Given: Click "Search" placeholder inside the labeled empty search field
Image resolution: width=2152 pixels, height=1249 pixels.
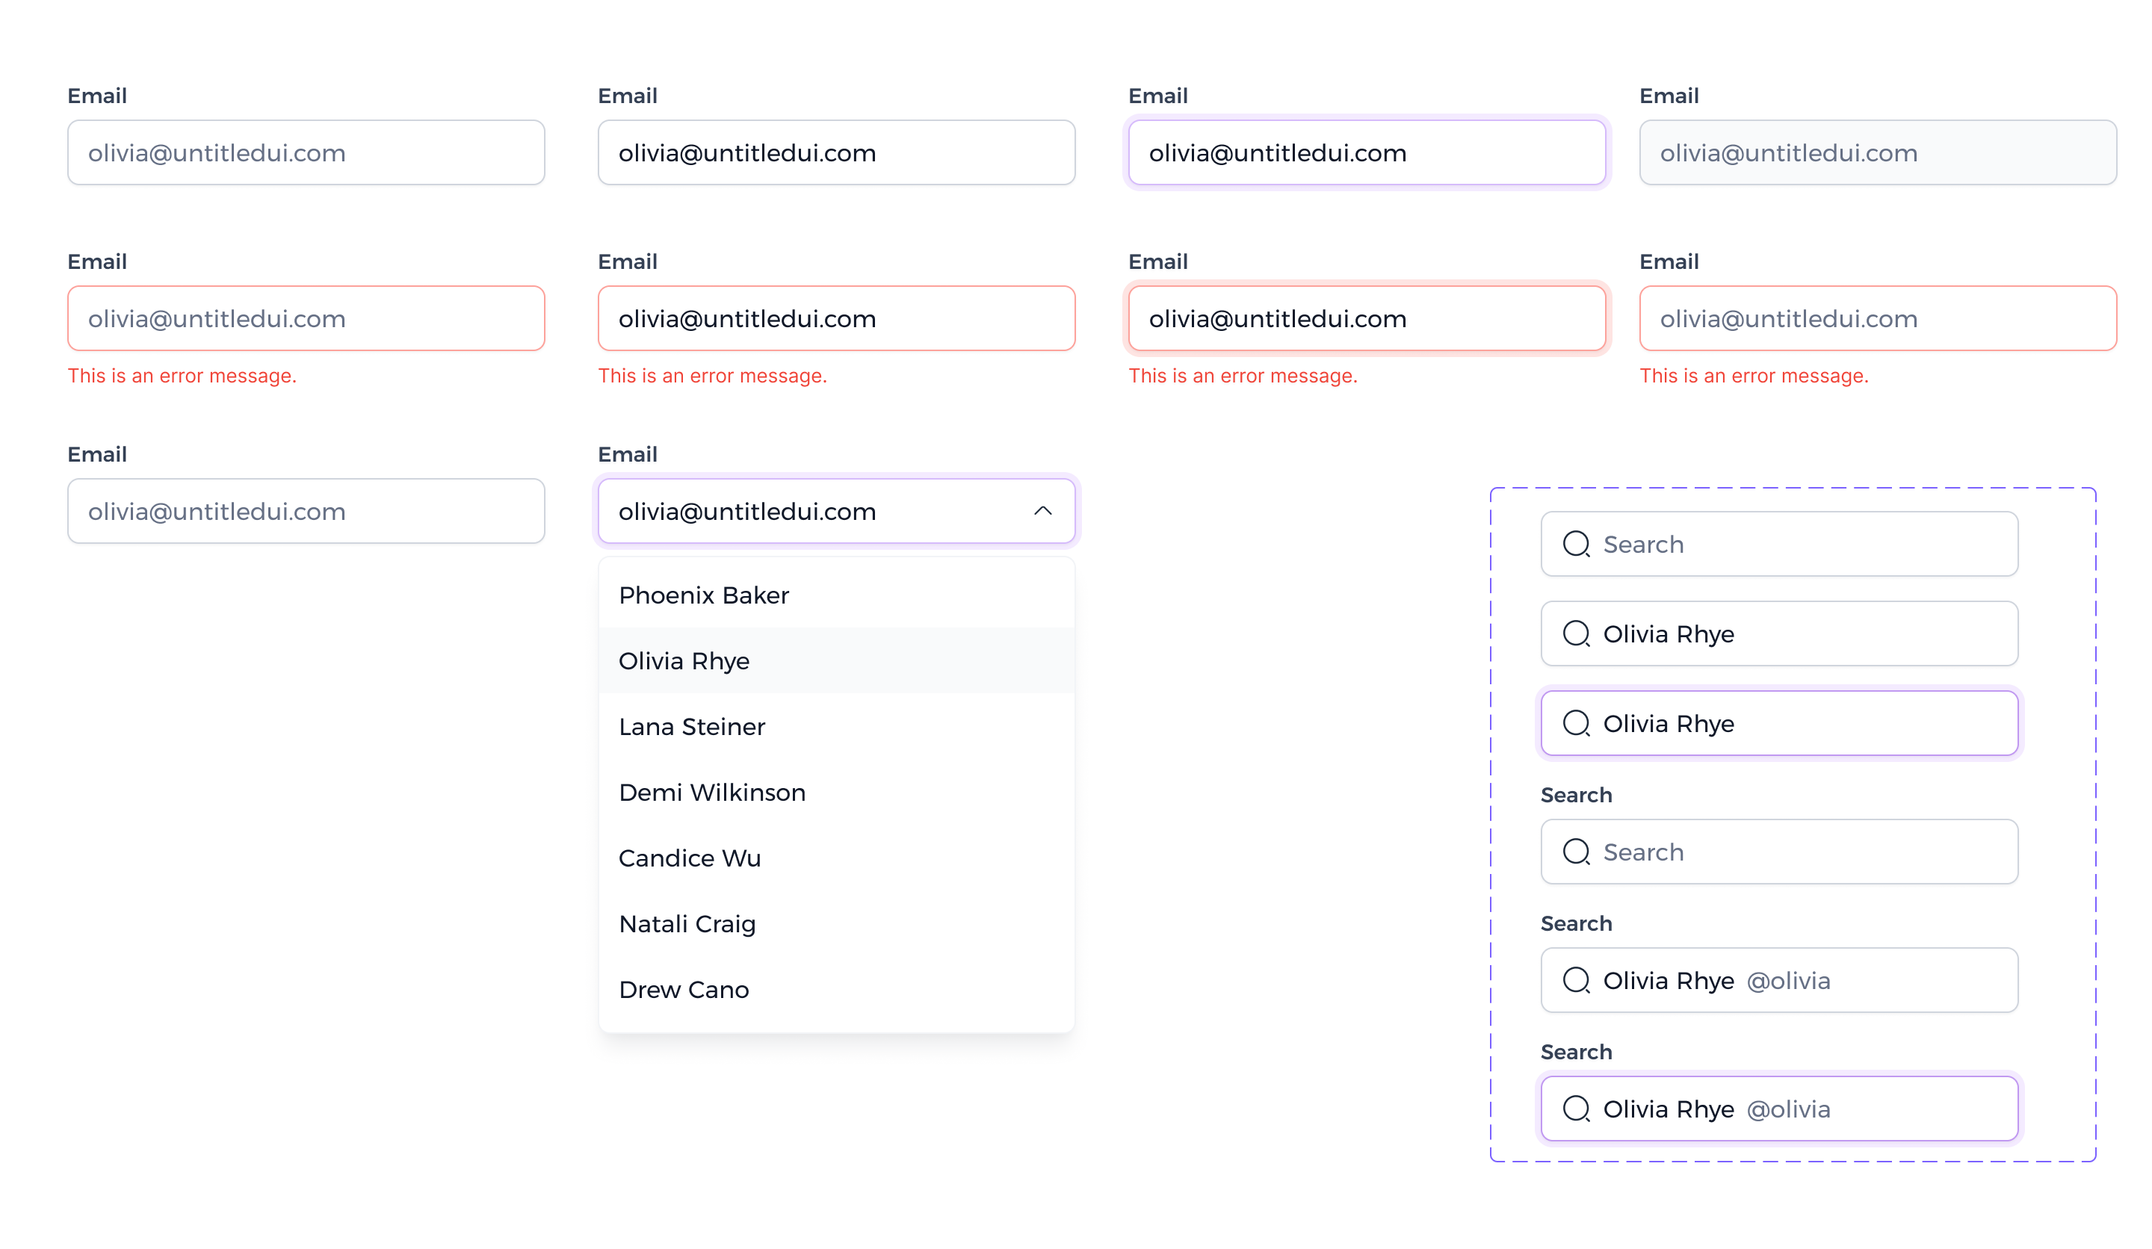Looking at the screenshot, I should click(1643, 852).
